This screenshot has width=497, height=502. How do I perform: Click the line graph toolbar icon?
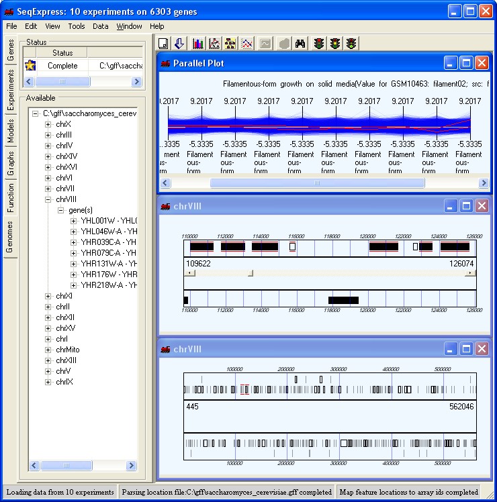(x=248, y=44)
